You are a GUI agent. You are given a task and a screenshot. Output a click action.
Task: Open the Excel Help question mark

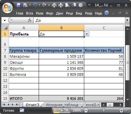107,13
